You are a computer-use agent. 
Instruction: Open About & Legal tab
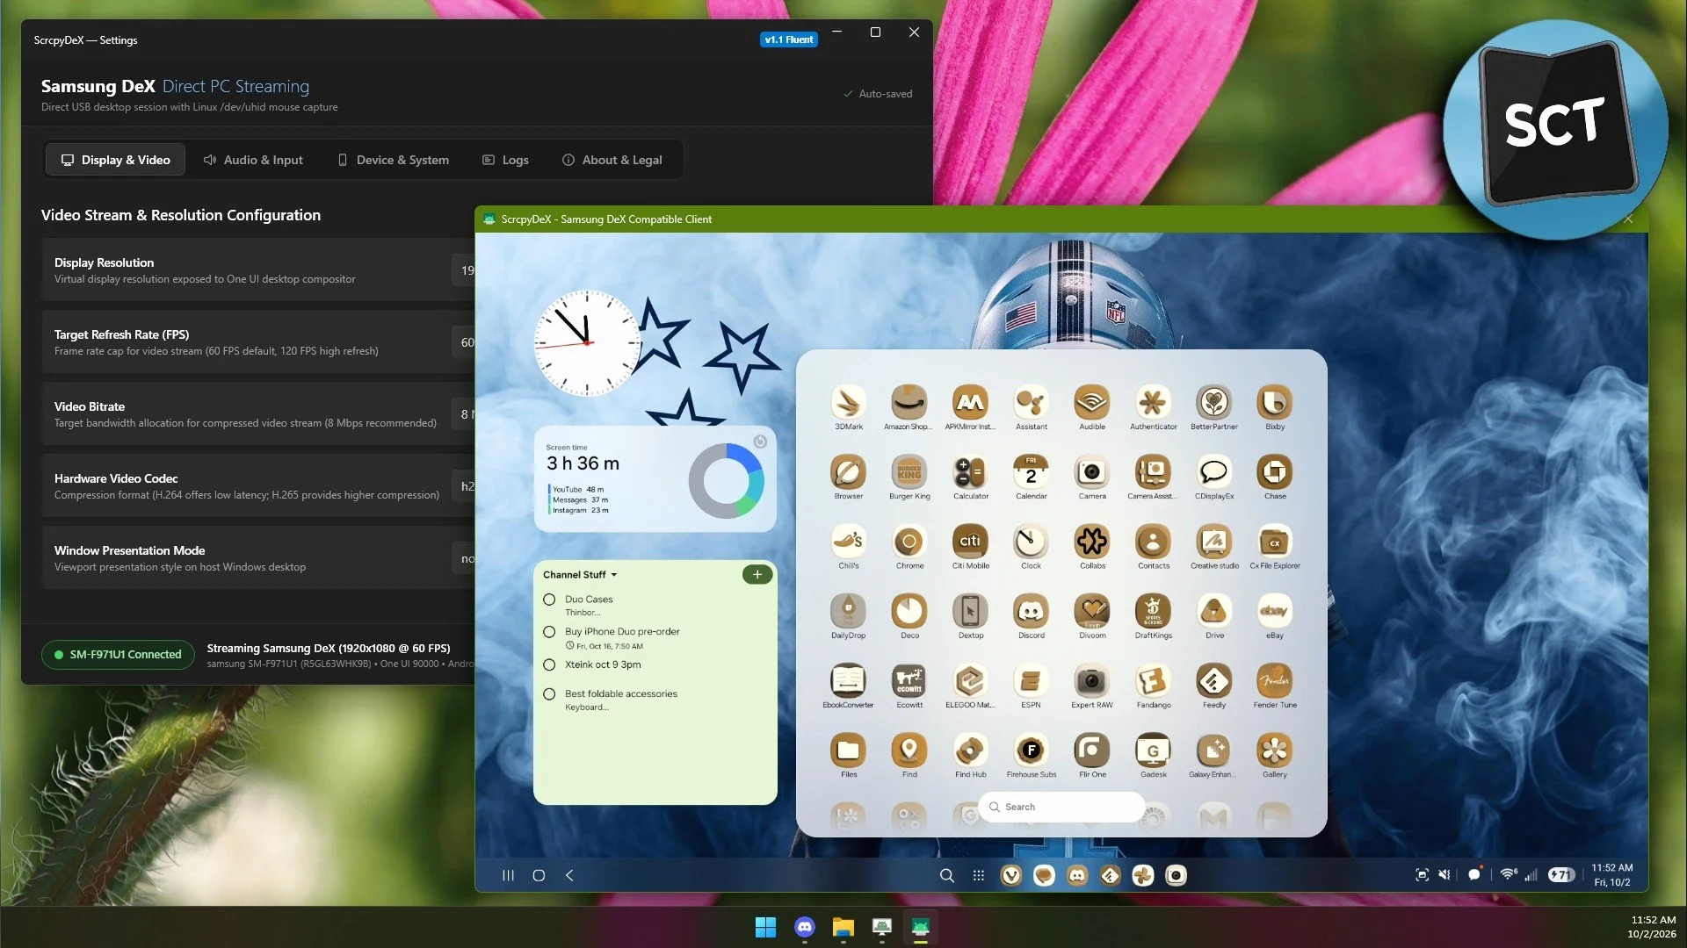(x=612, y=160)
